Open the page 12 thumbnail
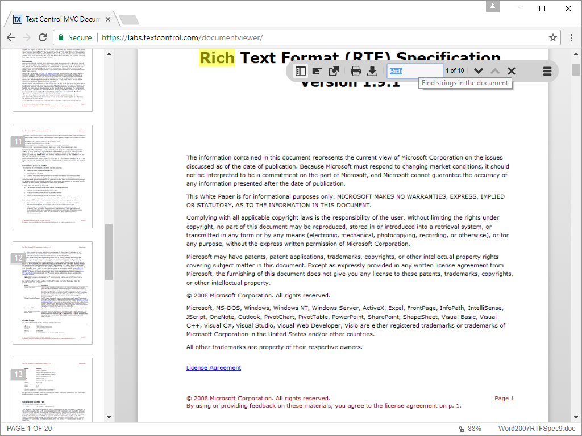582x436 pixels. [x=52, y=293]
